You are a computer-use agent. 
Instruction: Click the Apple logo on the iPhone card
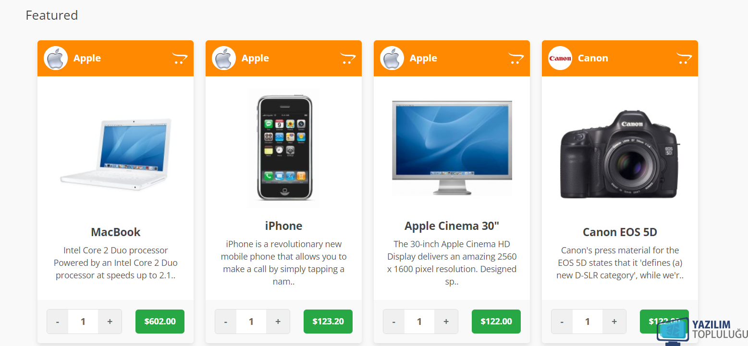(224, 58)
